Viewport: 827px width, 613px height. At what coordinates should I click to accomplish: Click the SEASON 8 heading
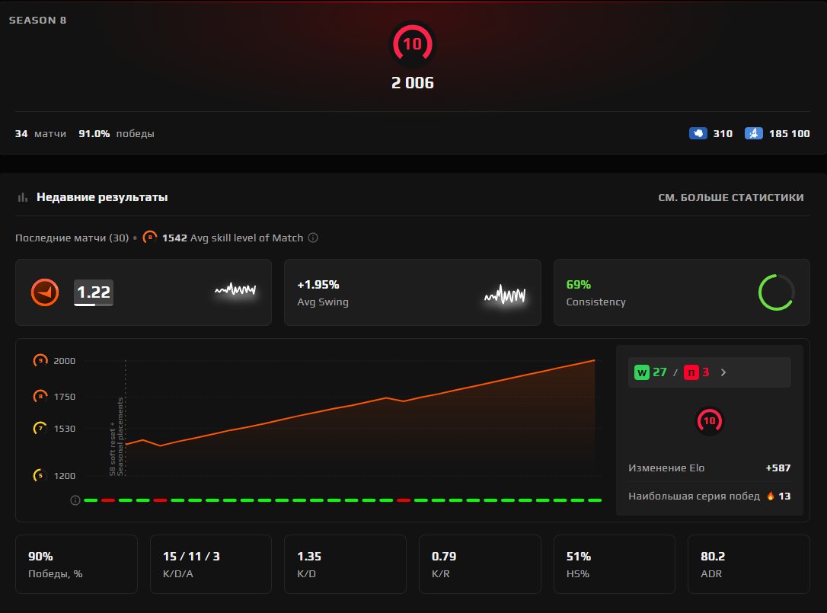pos(37,20)
